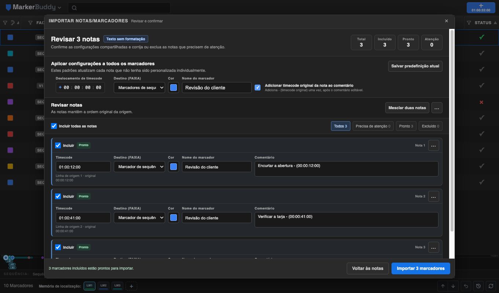Viewport: 499px width, 293px height.
Task: Show Excluído 0 filter tab
Action: 430,126
